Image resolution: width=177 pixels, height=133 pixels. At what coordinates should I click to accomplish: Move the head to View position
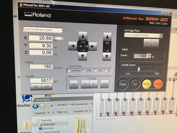coord(74,84)
